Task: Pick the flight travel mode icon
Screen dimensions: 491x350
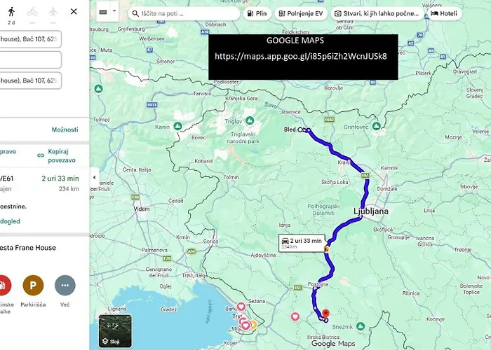Action: click(53, 11)
